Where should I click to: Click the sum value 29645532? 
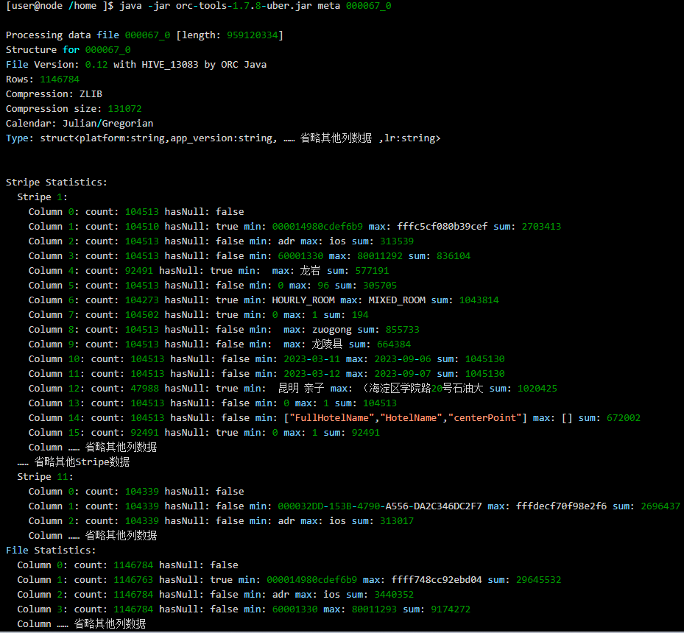pos(539,580)
